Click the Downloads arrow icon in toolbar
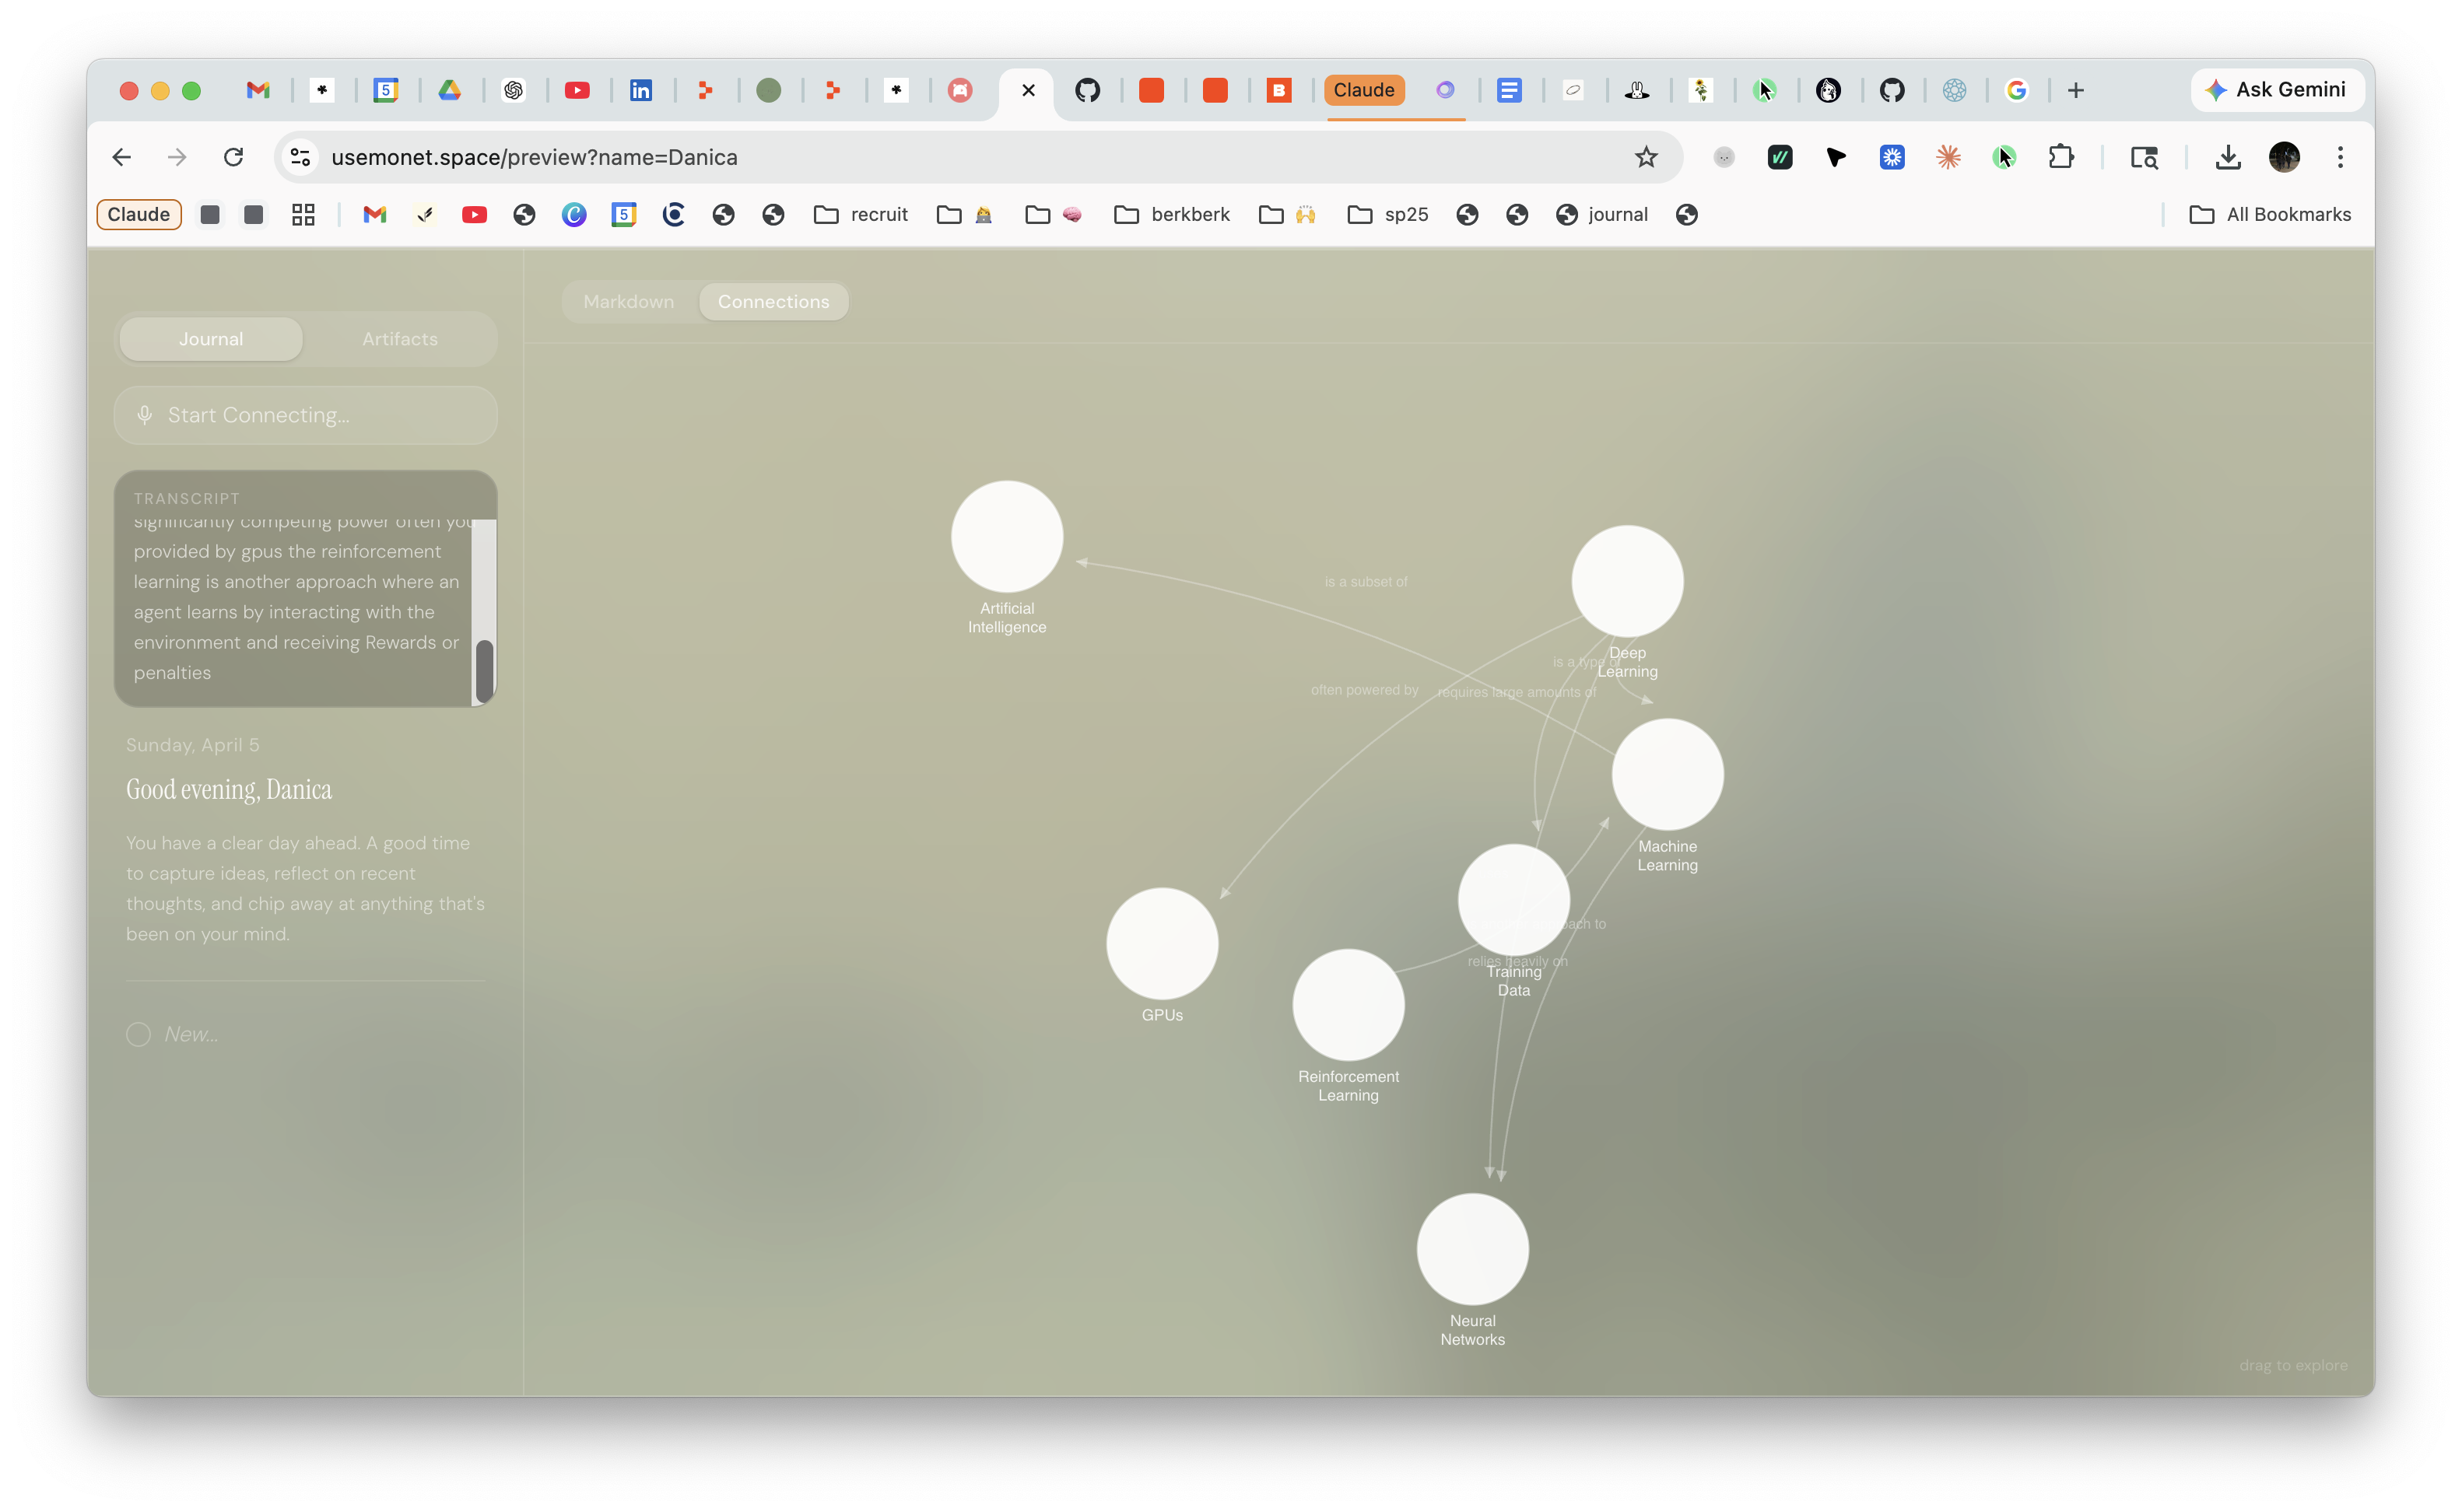The height and width of the screenshot is (1512, 2462). point(2227,157)
